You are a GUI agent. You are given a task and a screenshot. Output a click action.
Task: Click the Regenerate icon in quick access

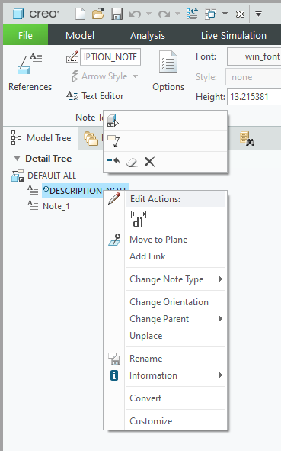tap(192, 14)
